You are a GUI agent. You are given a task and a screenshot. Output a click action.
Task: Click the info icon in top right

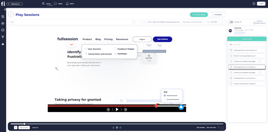coord(254,4)
